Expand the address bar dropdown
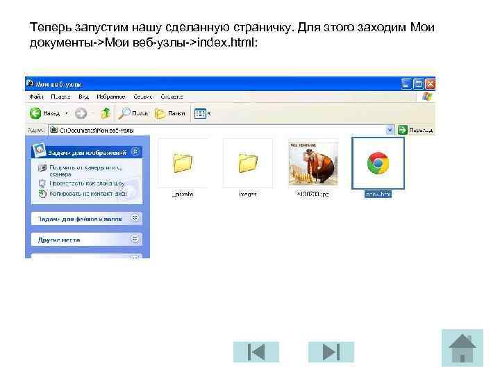500x375 pixels. (390, 130)
